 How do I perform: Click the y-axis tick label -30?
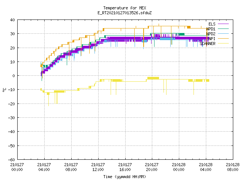[12, 118]
